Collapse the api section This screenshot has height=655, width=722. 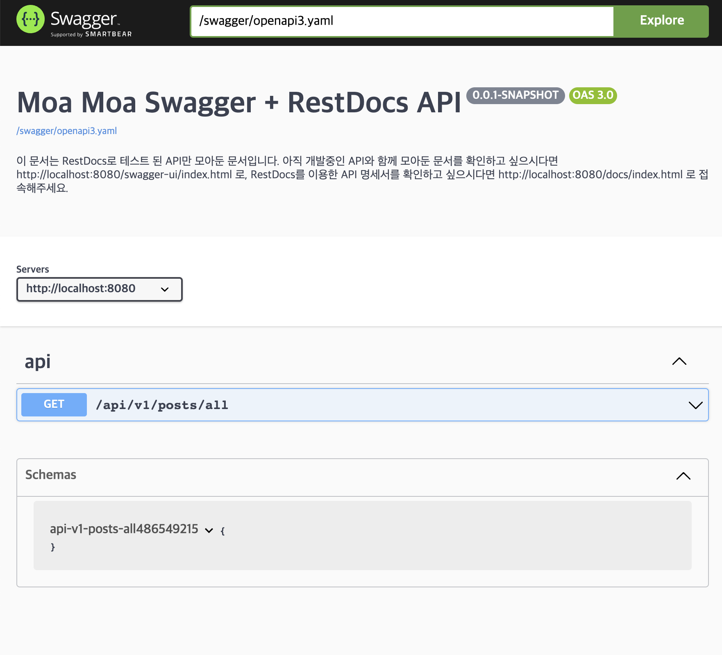679,361
